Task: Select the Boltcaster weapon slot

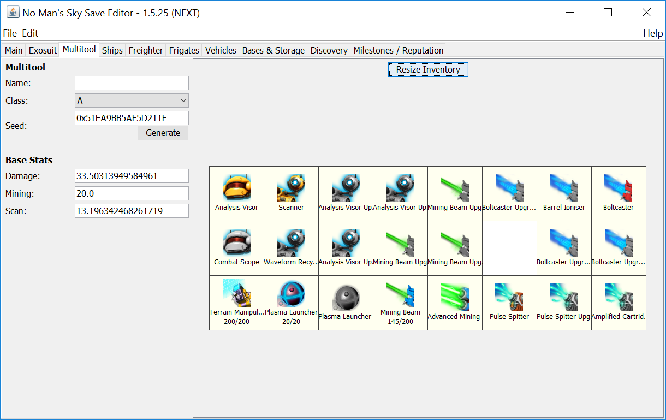Action: point(619,194)
